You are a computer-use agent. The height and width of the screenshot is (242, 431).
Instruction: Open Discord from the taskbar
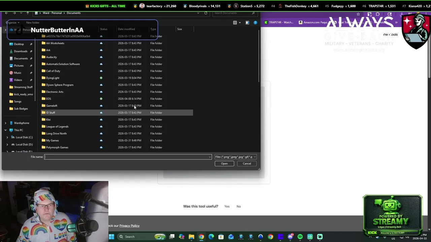[x=290, y=237]
